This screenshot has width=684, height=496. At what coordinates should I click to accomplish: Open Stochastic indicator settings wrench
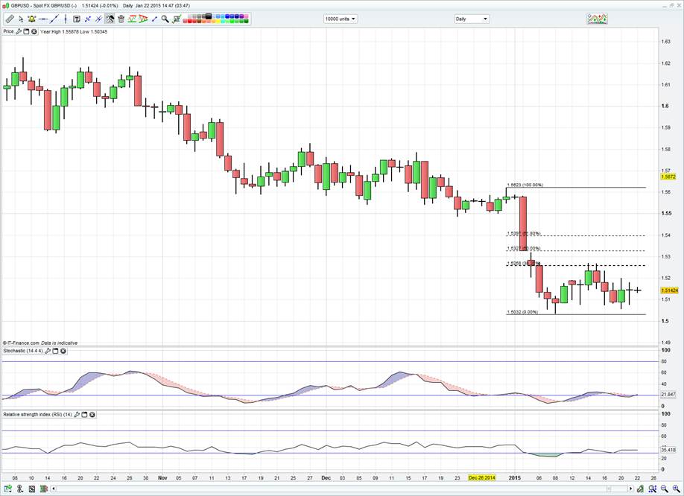48,351
